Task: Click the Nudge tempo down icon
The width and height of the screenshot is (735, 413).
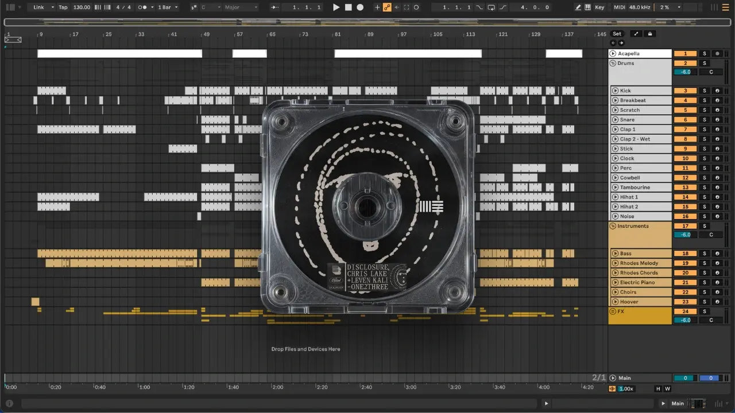Action: pyautogui.click(x=99, y=7)
